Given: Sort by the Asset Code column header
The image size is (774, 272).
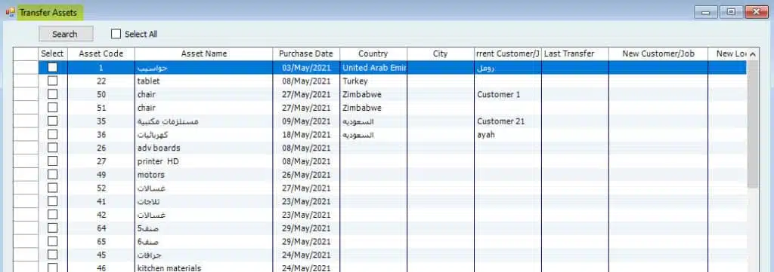Looking at the screenshot, I should (x=101, y=53).
